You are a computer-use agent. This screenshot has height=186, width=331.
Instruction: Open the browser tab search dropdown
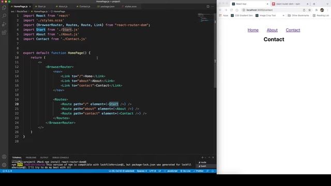327,4
